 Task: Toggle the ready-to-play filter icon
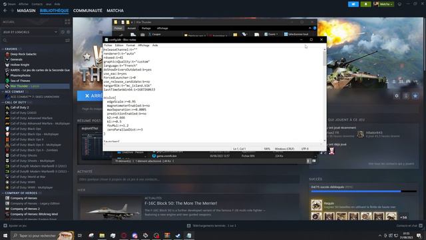point(68,32)
